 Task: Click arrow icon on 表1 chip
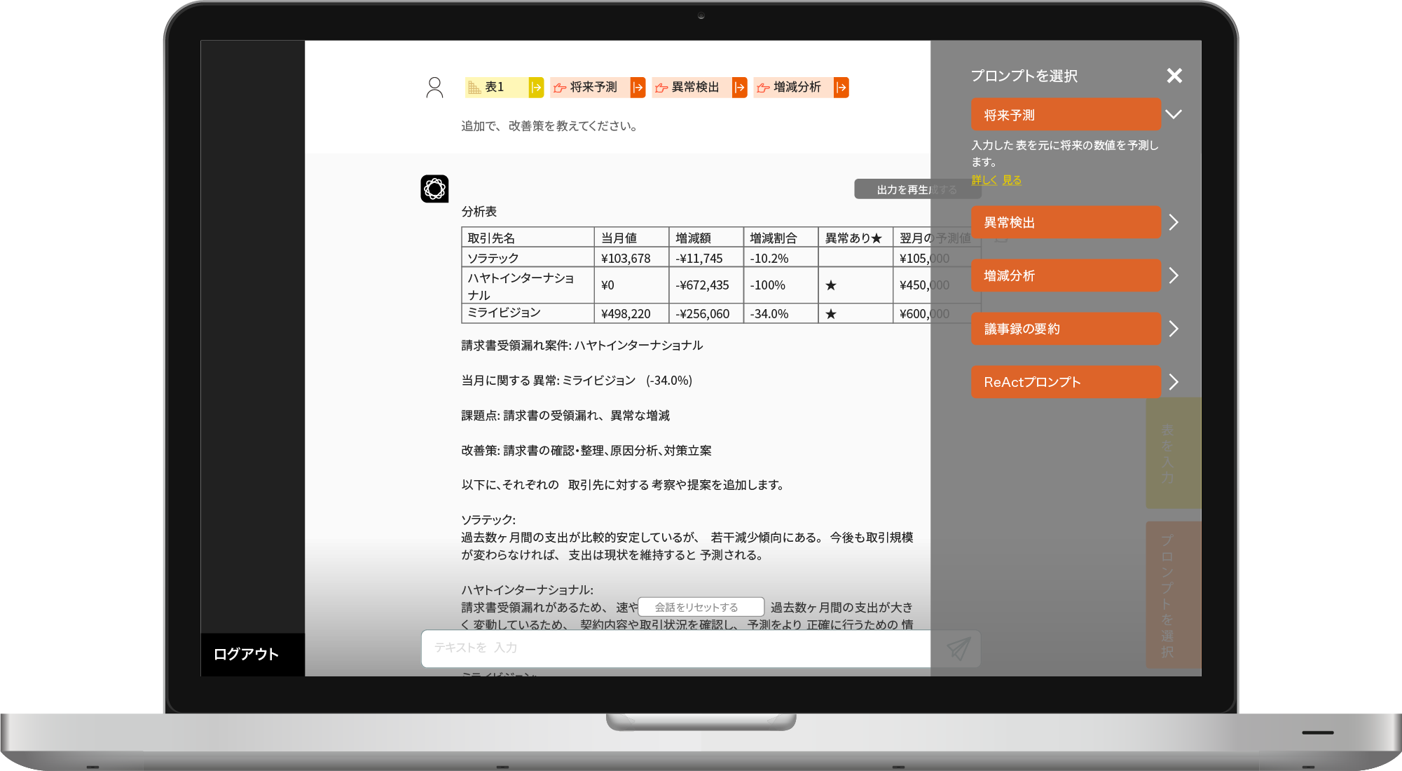pyautogui.click(x=536, y=88)
